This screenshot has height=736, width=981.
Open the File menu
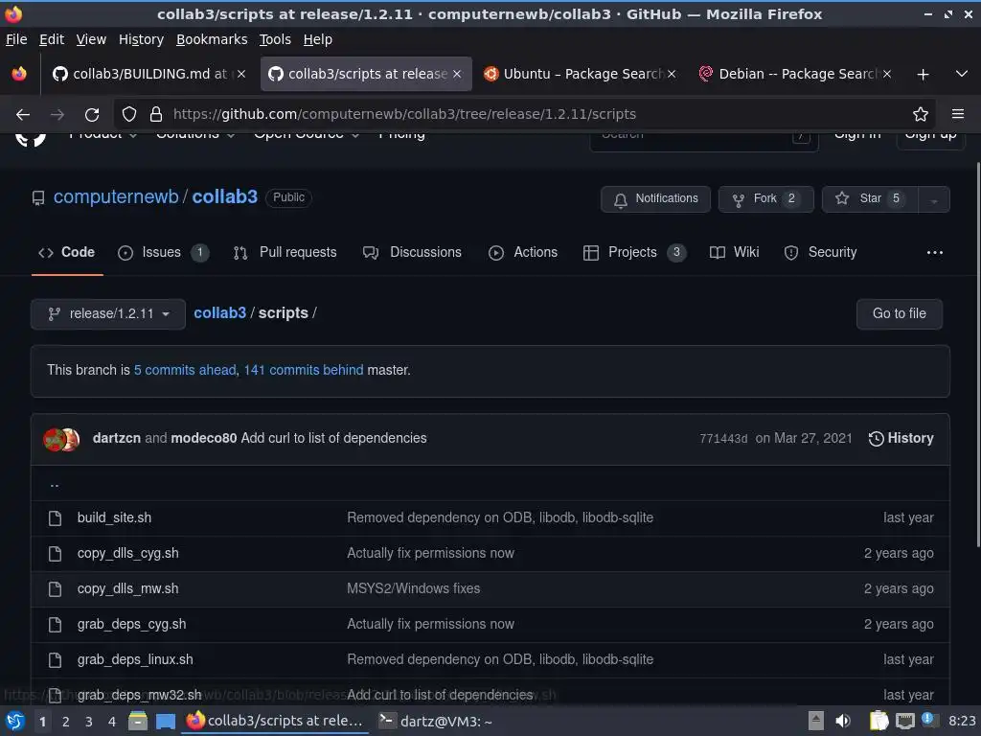[x=16, y=39]
